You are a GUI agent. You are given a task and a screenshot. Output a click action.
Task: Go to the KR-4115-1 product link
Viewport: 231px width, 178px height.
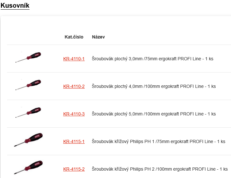[x=74, y=142]
